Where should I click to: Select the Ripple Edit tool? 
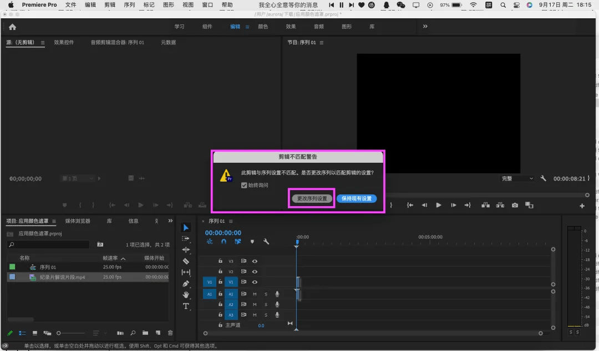[186, 250]
